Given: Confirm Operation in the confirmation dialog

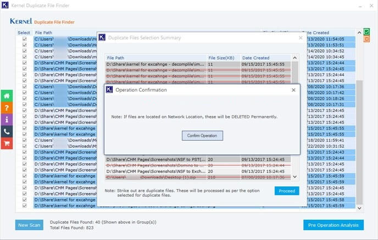Looking at the screenshot, I should (x=202, y=136).
